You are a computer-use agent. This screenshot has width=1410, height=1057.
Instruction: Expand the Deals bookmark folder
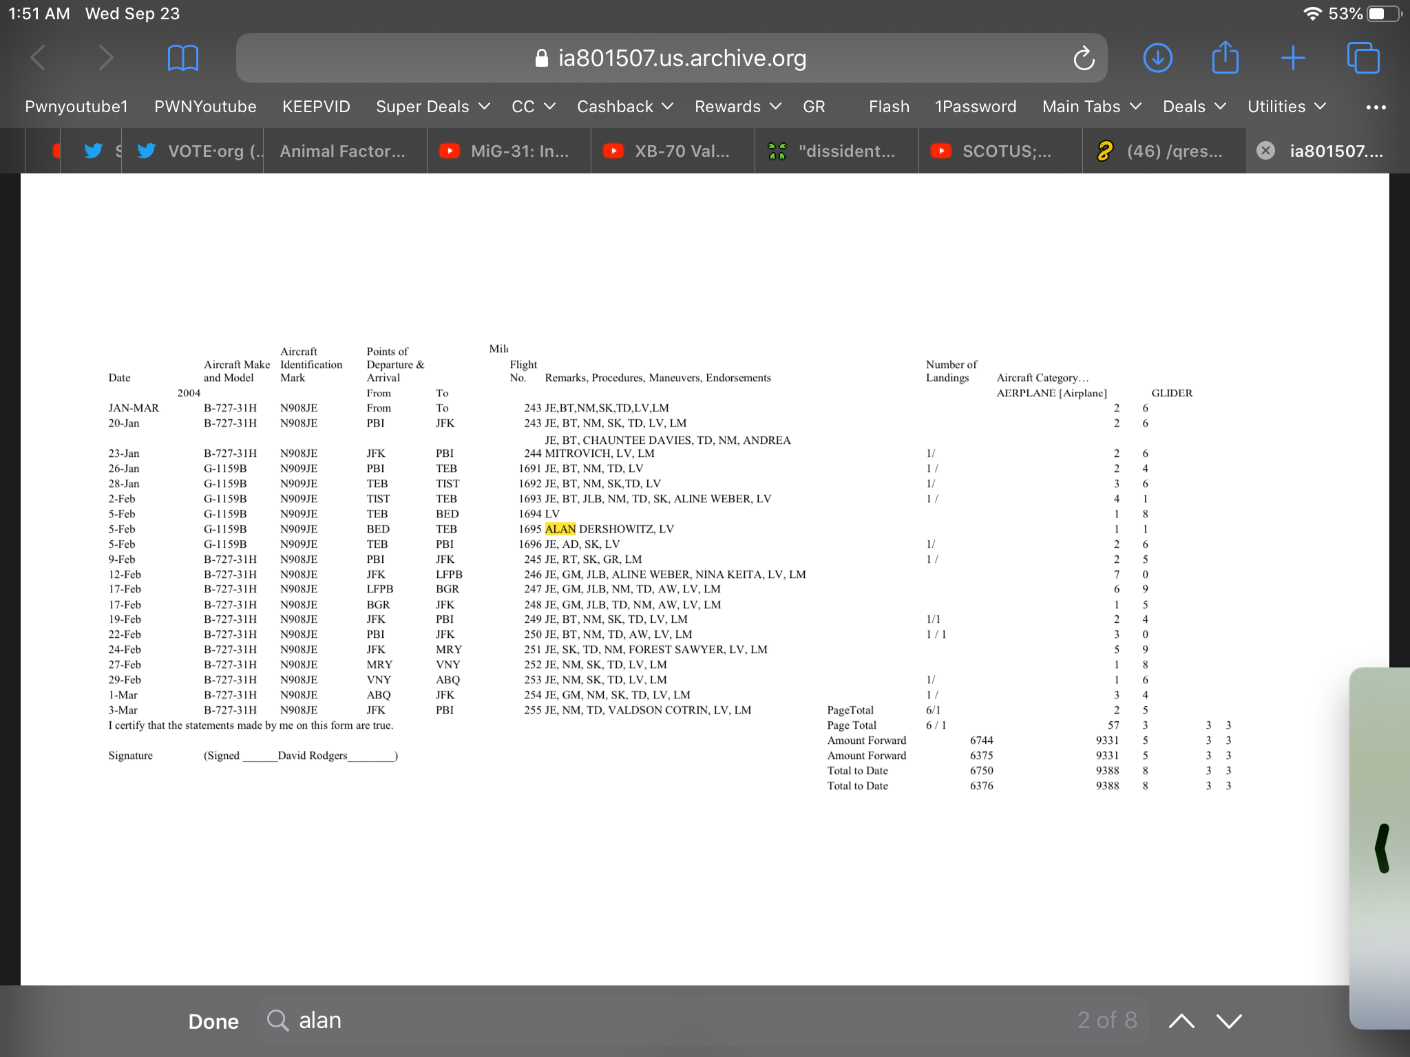pyautogui.click(x=1195, y=107)
